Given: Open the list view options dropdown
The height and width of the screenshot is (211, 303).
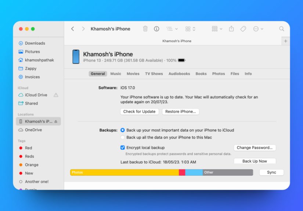Looking at the screenshot, I should click(172, 29).
